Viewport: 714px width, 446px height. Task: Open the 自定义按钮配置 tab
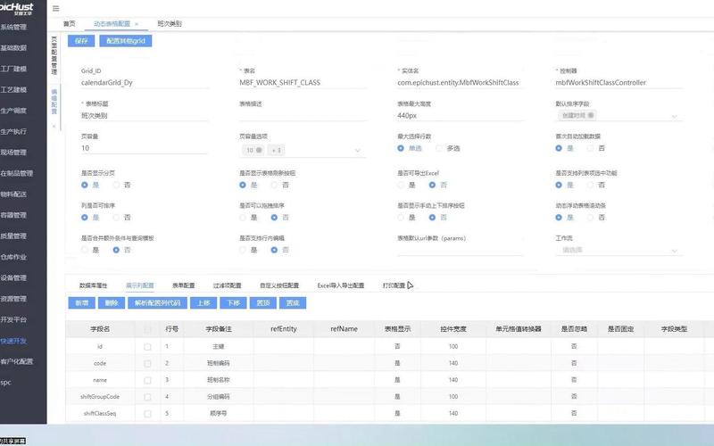pyautogui.click(x=279, y=285)
